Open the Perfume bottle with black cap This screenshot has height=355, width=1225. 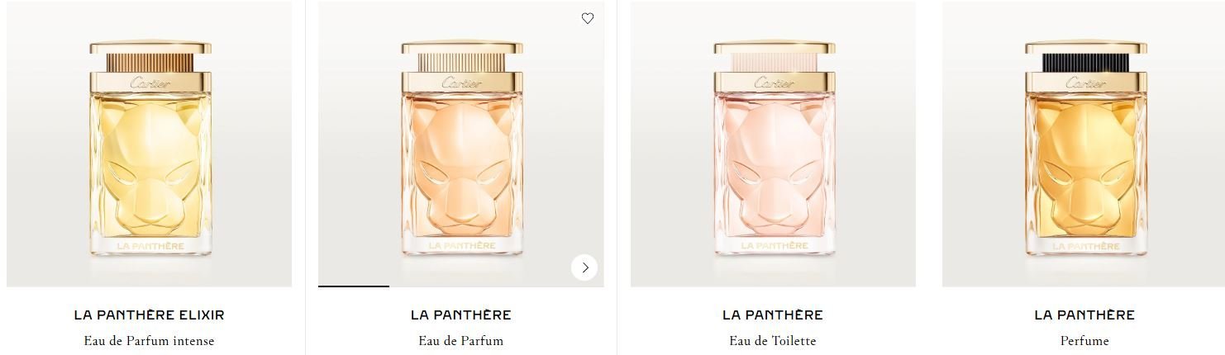(x=1084, y=144)
